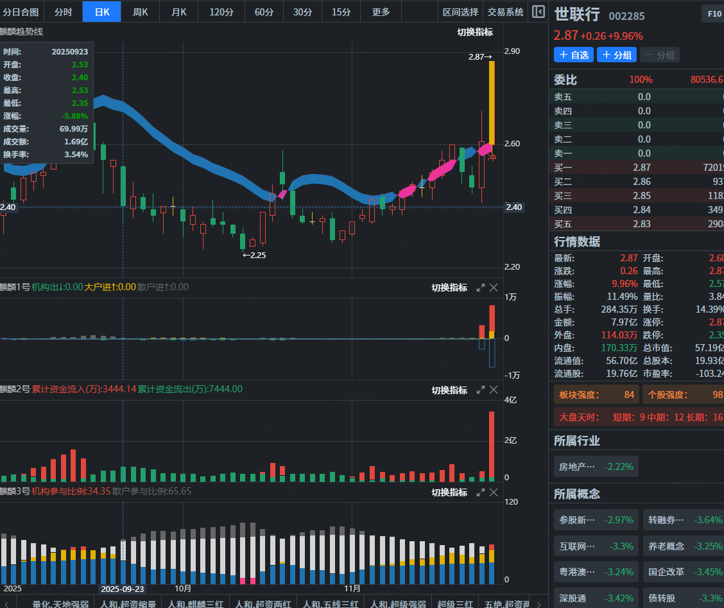The height and width of the screenshot is (608, 724).
Task: Close the 麒麟1号 indicator panel
Action: click(x=494, y=288)
